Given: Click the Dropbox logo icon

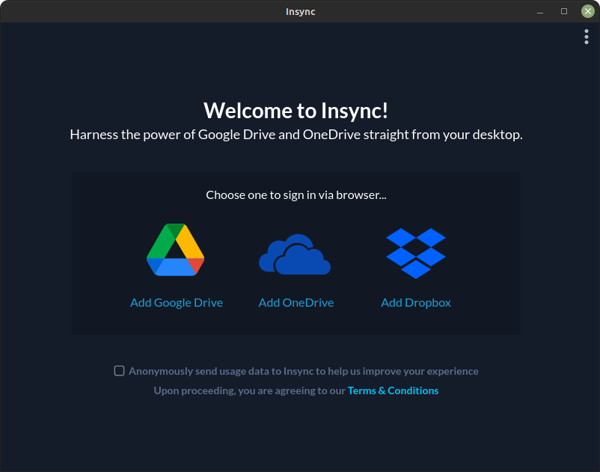Looking at the screenshot, I should coord(416,253).
